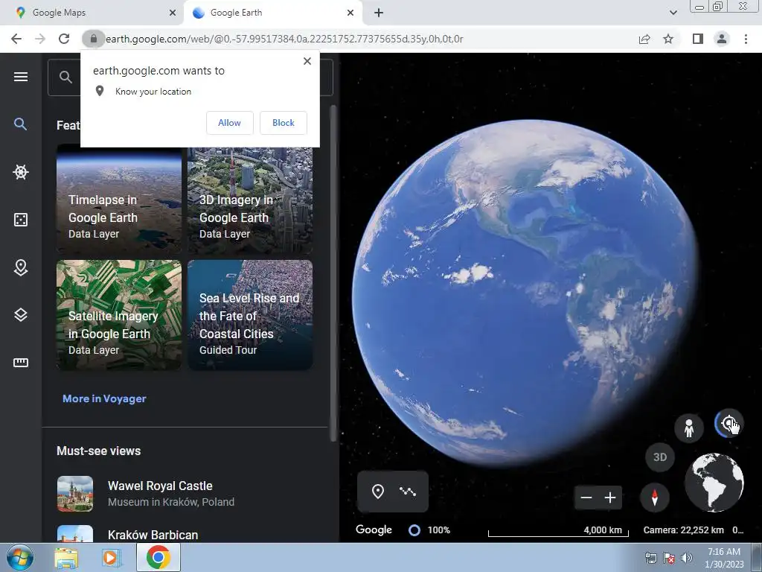Open Timelapse in Google Earth card
The height and width of the screenshot is (572, 762).
(119, 199)
